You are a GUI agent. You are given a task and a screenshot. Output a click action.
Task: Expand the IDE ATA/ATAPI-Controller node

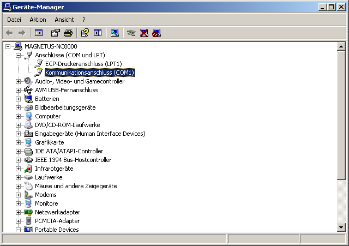click(18, 152)
